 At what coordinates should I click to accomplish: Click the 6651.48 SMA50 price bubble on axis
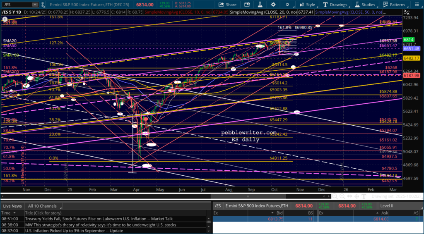tap(411, 49)
